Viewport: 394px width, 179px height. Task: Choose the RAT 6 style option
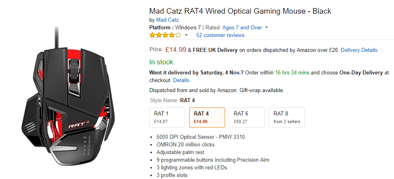[x=247, y=117]
